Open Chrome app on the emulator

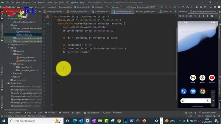pyautogui.click(x=202, y=91)
